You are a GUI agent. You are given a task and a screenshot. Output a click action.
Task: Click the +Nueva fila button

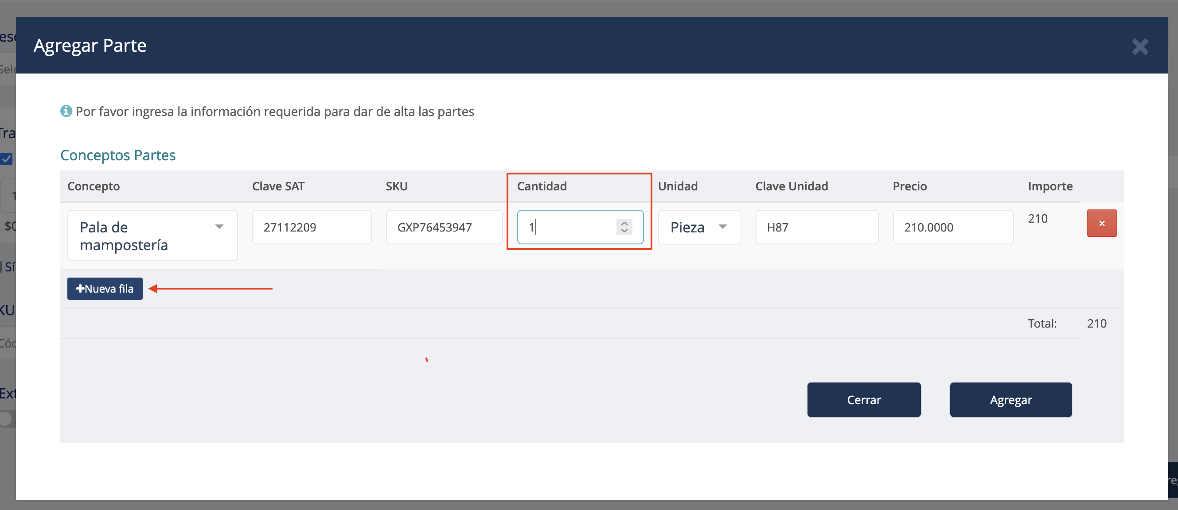(x=105, y=288)
